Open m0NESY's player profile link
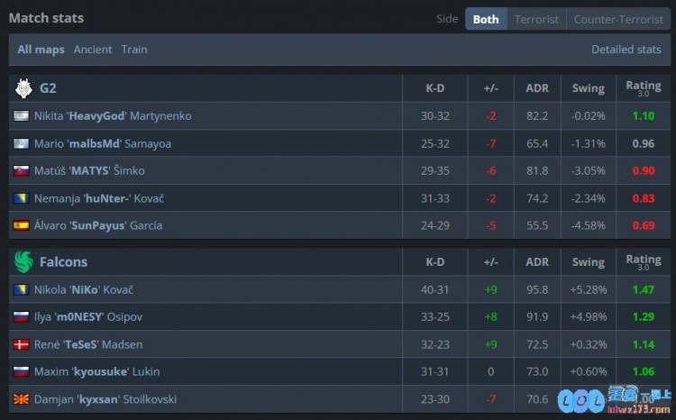 tap(88, 317)
